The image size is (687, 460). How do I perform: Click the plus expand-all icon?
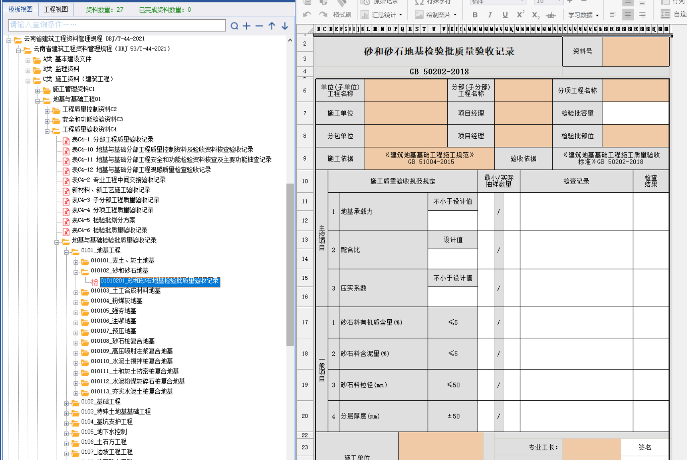[x=247, y=26]
